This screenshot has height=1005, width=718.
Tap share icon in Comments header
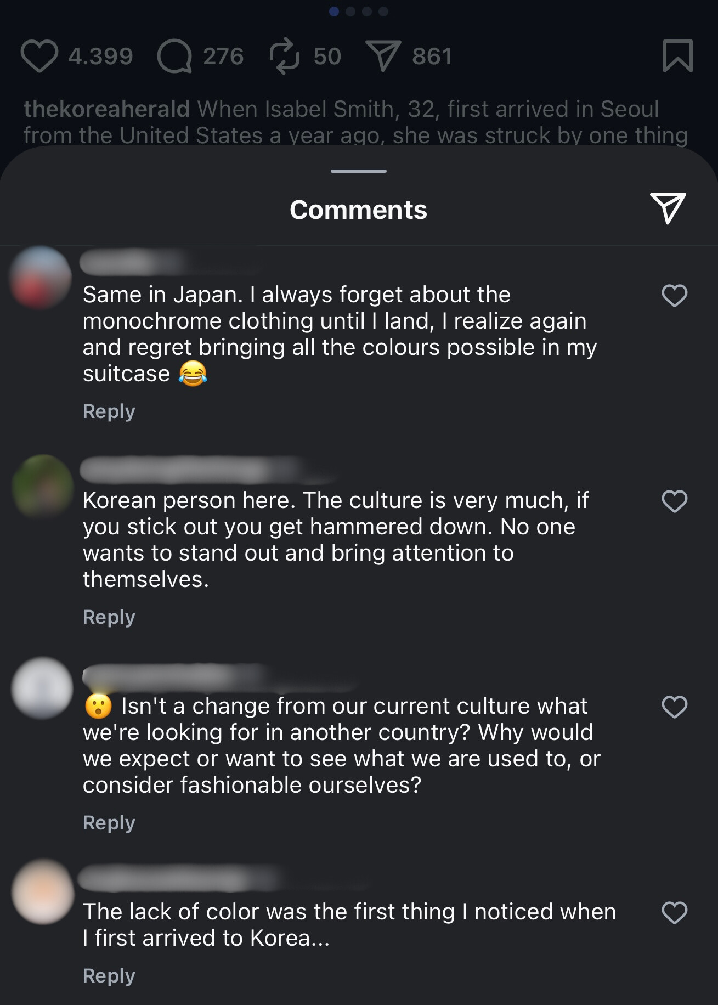668,208
